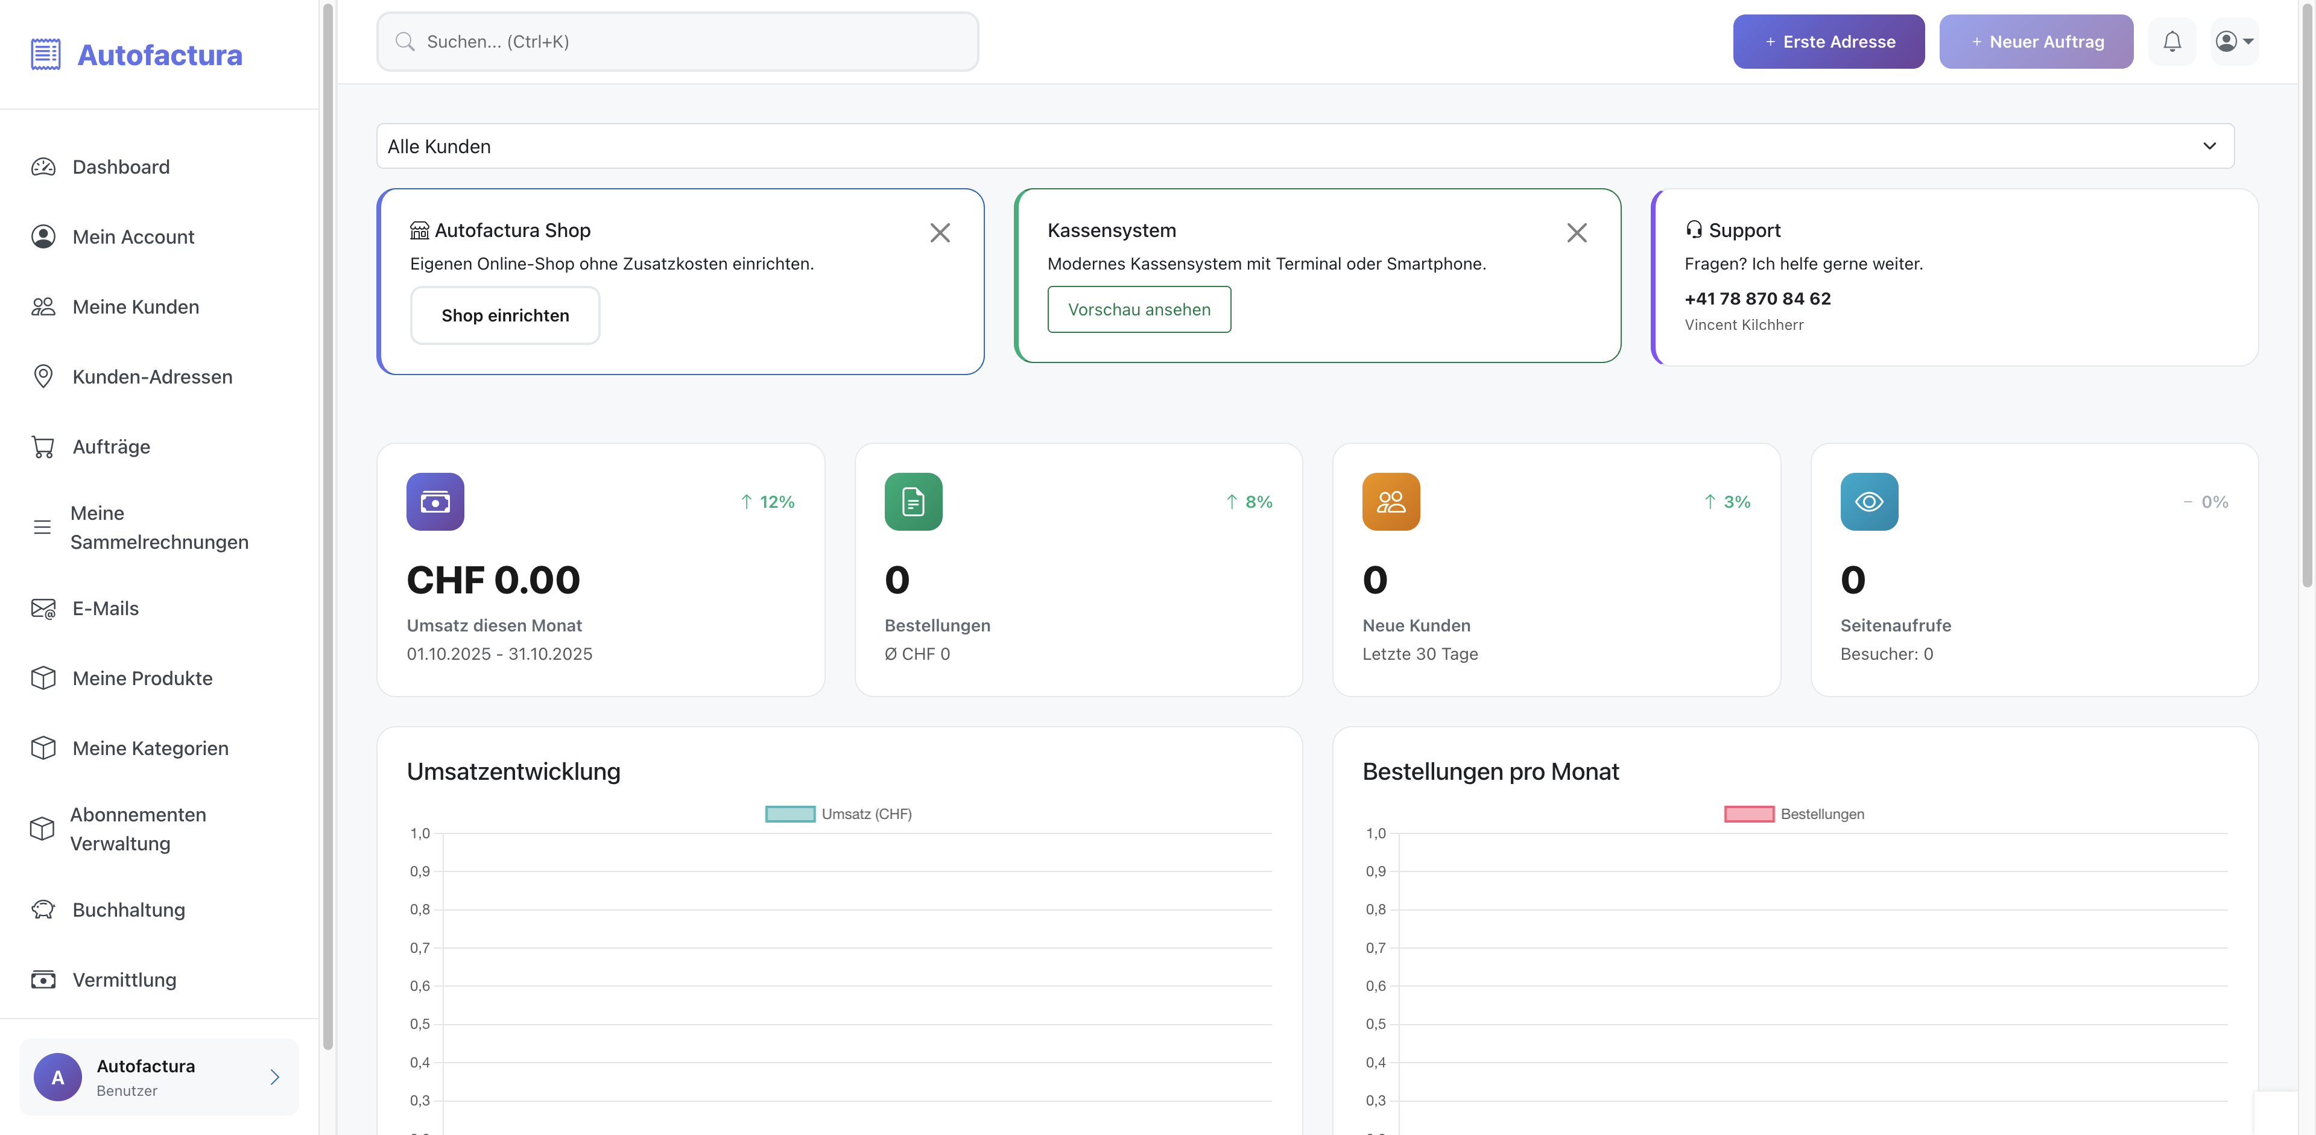
Task: Click the Buchhaltung chat icon
Action: click(x=43, y=909)
